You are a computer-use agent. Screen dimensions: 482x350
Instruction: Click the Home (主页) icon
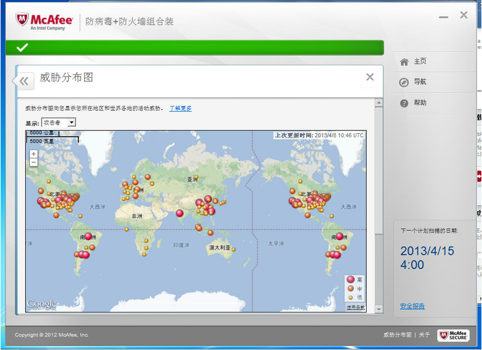(x=404, y=62)
